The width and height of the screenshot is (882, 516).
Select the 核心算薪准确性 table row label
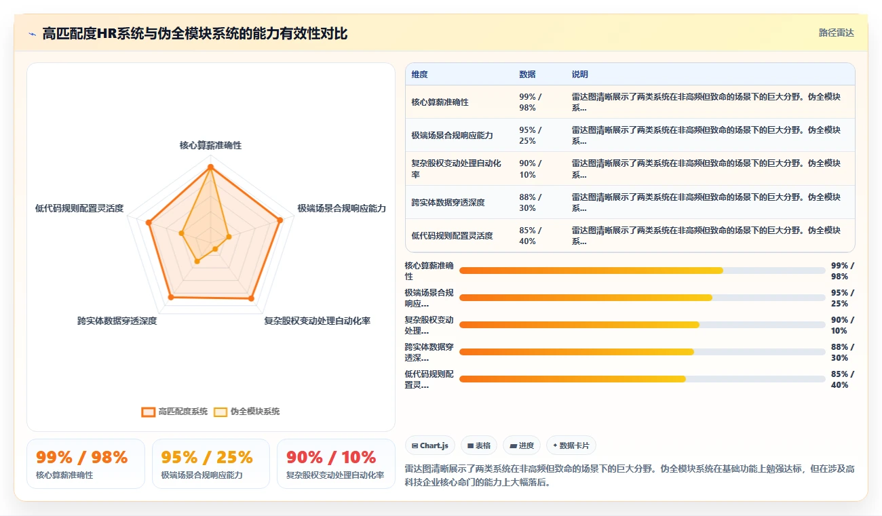[440, 102]
